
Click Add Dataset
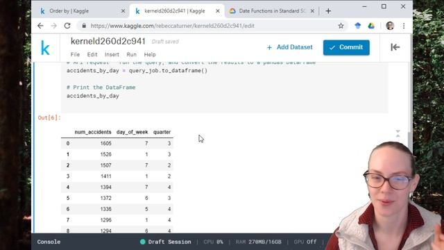[x=290, y=47]
